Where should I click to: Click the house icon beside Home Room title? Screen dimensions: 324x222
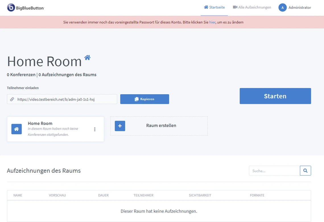87,58
